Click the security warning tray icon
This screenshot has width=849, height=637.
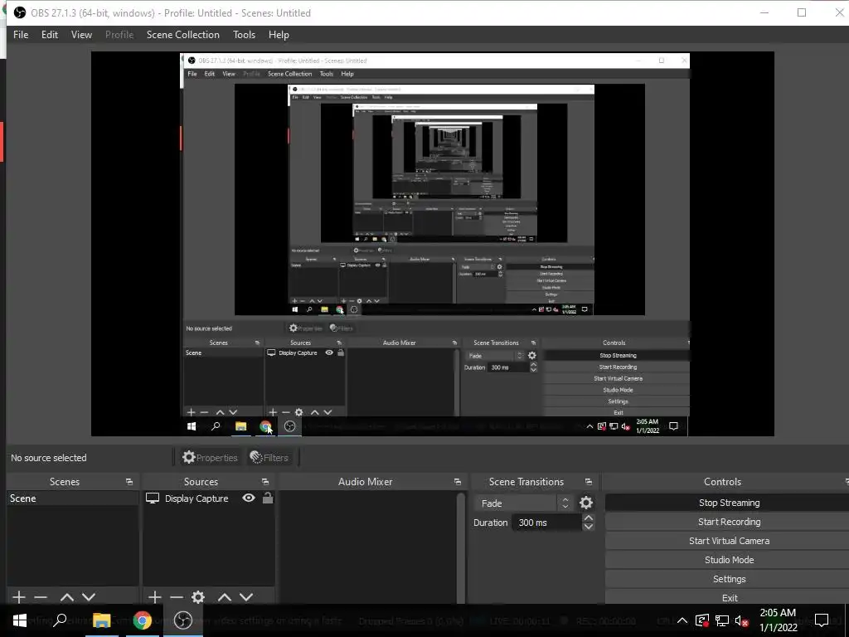[701, 620]
